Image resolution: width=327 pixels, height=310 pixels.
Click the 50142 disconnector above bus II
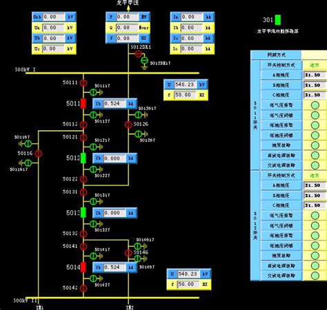[x=83, y=288]
